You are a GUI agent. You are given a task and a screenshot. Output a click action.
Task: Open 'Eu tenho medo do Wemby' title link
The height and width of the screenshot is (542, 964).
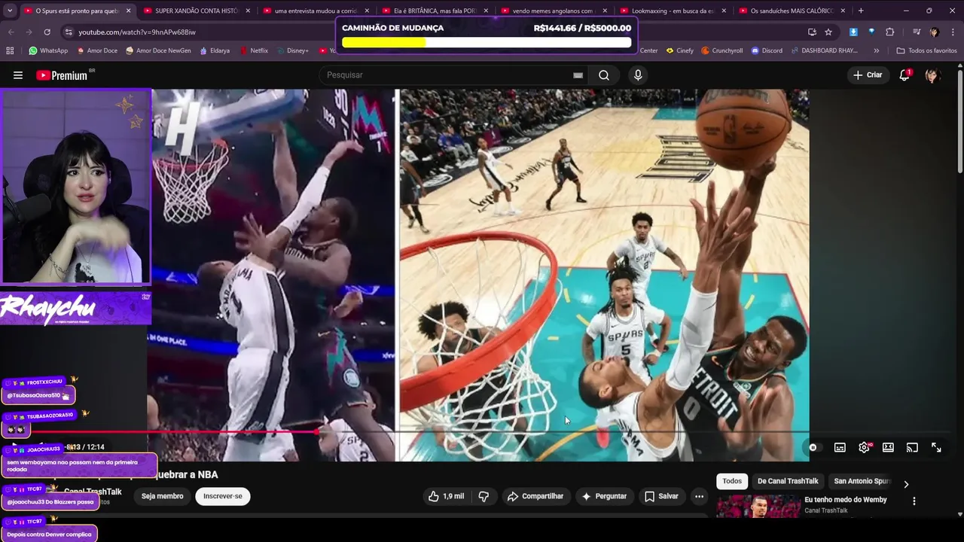coord(845,500)
